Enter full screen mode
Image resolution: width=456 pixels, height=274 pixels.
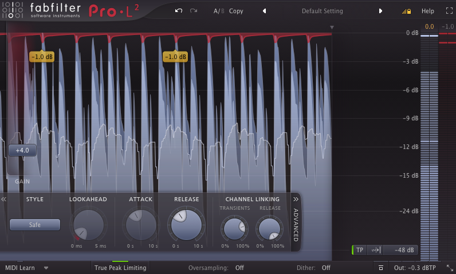[x=448, y=11]
